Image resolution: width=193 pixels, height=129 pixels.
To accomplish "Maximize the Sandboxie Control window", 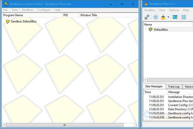I will (122, 4).
